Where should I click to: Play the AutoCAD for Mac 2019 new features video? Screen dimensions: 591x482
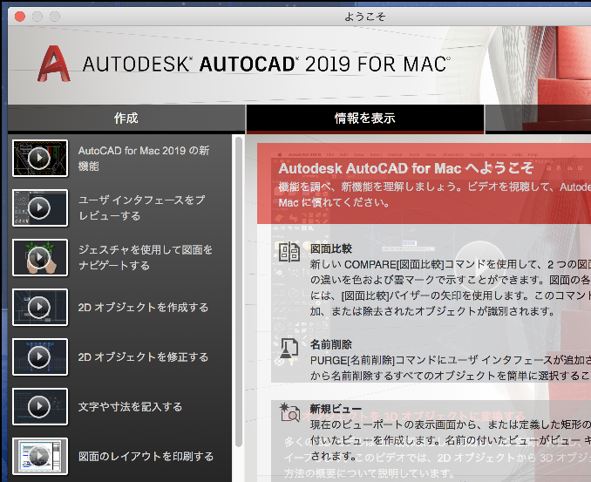point(40,159)
